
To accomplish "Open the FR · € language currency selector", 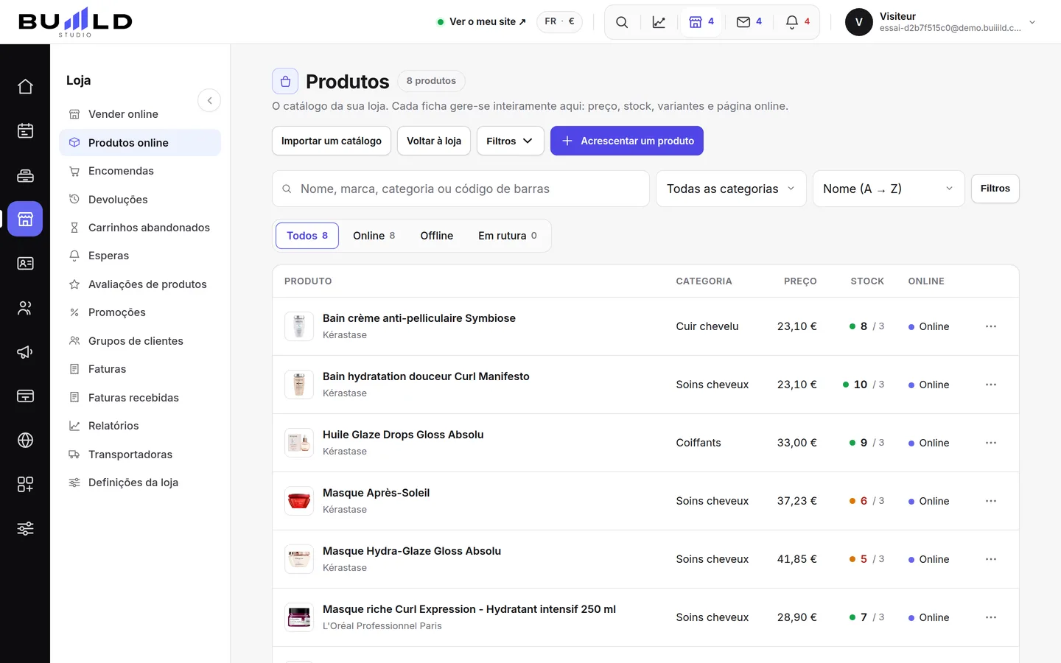I will tap(559, 22).
